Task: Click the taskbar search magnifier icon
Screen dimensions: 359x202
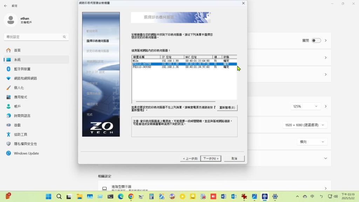Action: click(59, 197)
